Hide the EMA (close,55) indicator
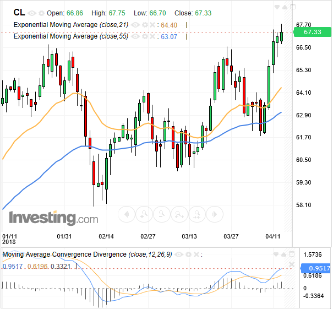This screenshot has width=333, height=309. [x=135, y=36]
